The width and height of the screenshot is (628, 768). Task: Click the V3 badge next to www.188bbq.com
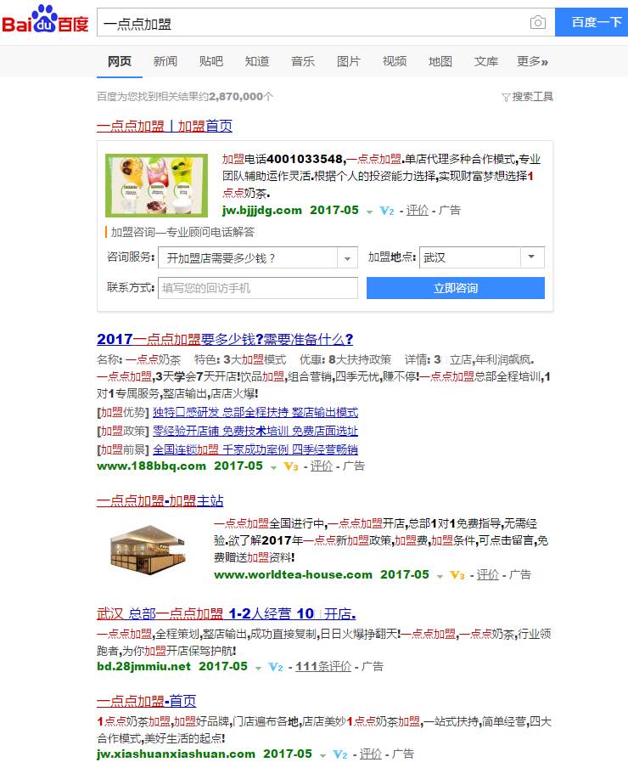click(x=291, y=466)
